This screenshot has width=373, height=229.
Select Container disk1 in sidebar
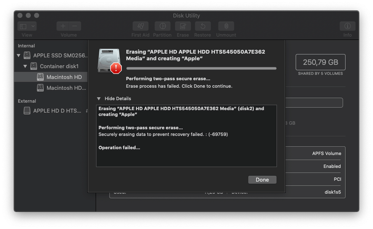[x=51, y=66]
